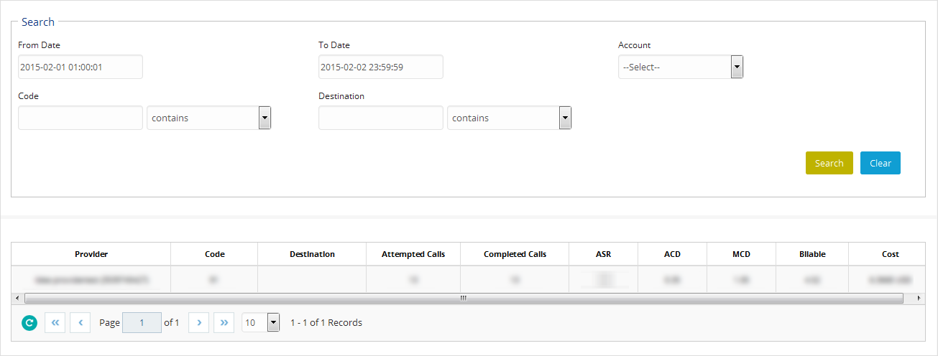Focus the To Date field

coord(381,67)
